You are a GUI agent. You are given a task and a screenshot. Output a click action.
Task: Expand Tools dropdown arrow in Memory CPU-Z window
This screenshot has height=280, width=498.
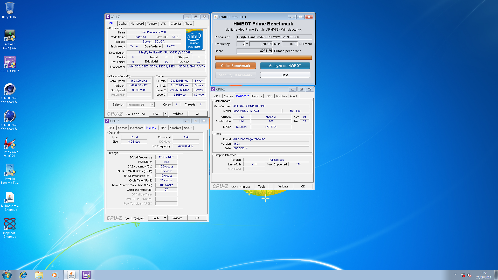click(x=165, y=218)
